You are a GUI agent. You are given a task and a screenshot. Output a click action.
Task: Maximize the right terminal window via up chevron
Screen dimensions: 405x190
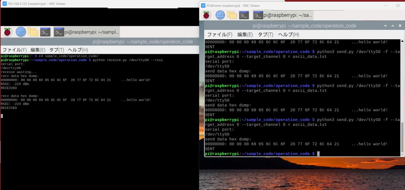pyautogui.click(x=393, y=26)
